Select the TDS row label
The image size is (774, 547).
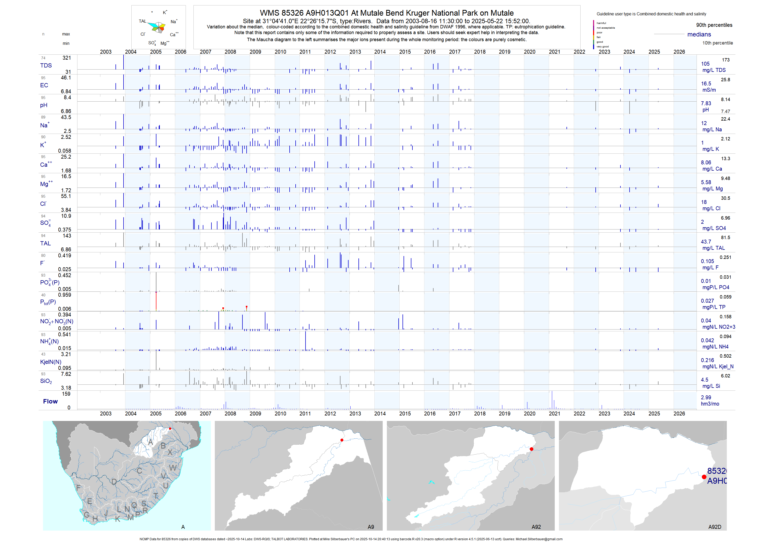[46, 65]
